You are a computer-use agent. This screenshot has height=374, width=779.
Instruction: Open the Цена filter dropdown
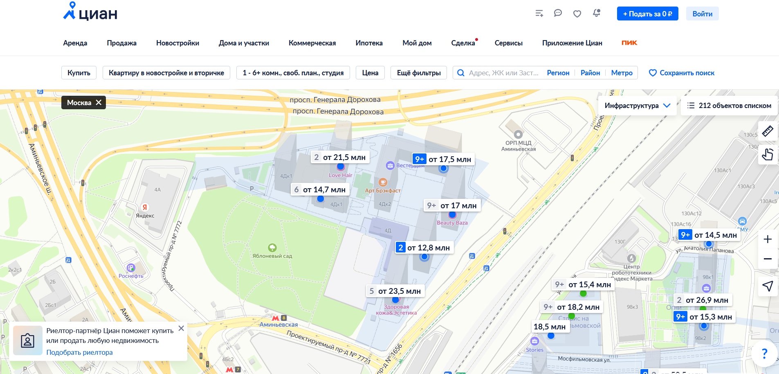pos(370,73)
